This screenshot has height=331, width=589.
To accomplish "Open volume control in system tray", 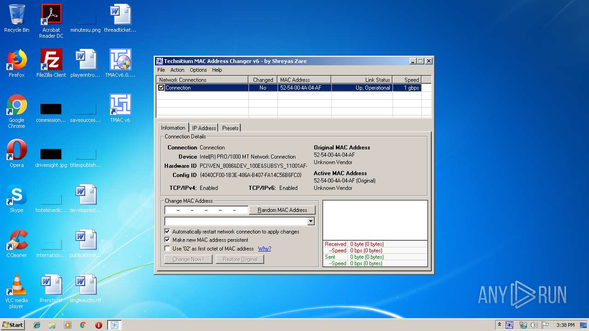I will 534,325.
